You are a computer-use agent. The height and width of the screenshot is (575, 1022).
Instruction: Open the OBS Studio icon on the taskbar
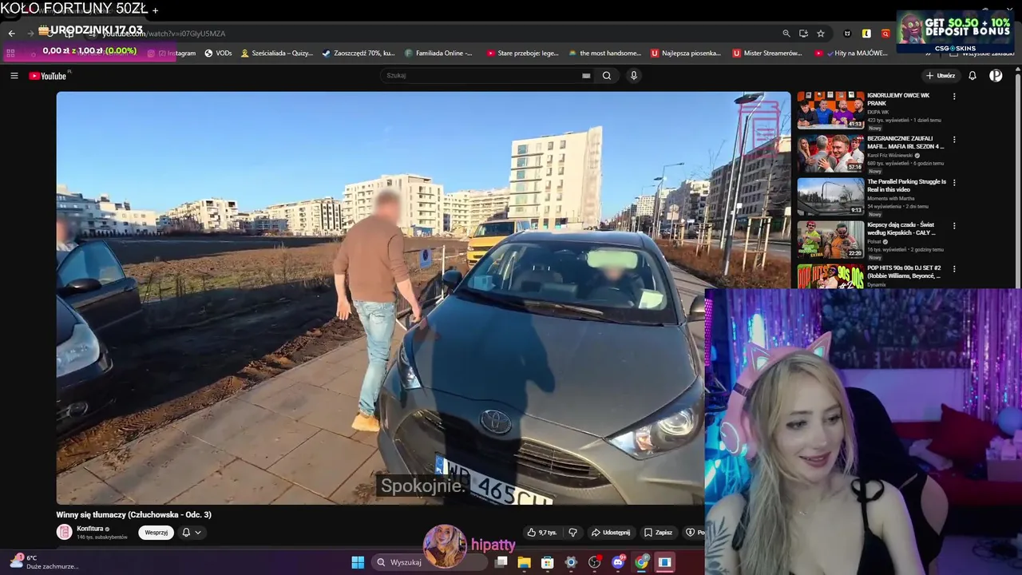[x=594, y=562]
